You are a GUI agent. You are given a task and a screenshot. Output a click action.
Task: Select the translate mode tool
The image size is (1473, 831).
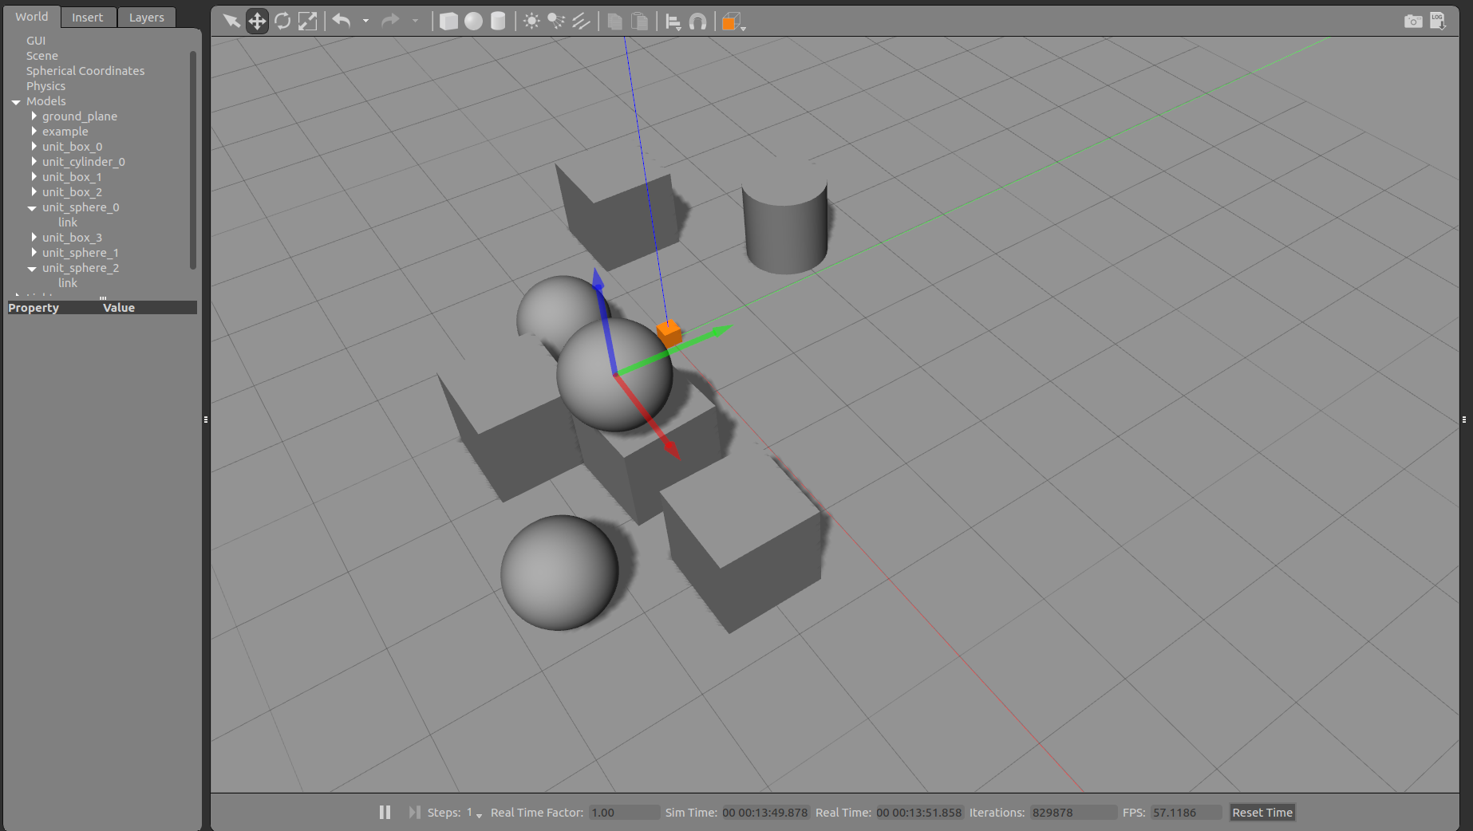257,21
